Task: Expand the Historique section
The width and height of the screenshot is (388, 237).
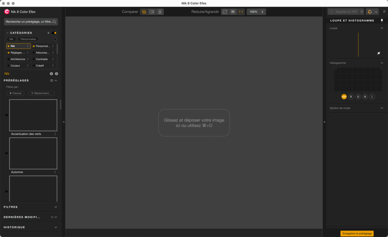Action: [x=56, y=227]
